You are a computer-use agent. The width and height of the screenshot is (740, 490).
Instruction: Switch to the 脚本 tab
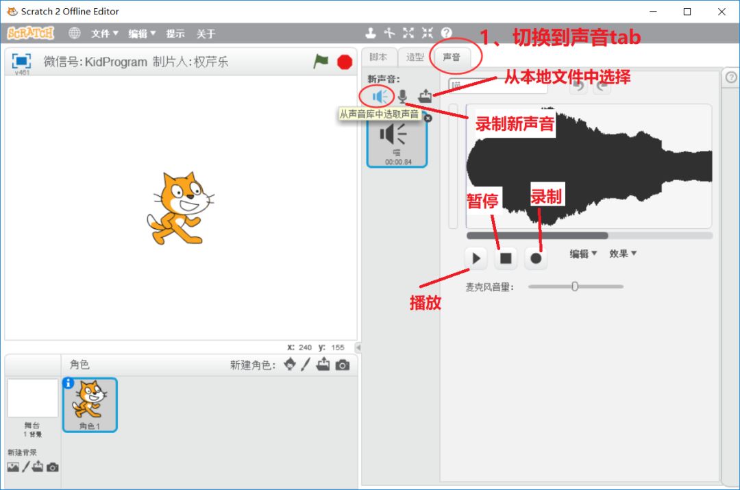(x=378, y=58)
